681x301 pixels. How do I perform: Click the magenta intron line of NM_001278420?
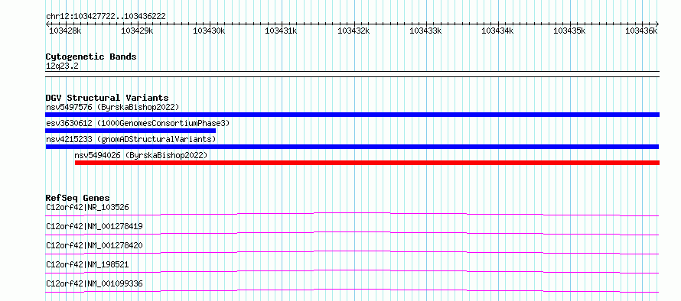352,252
